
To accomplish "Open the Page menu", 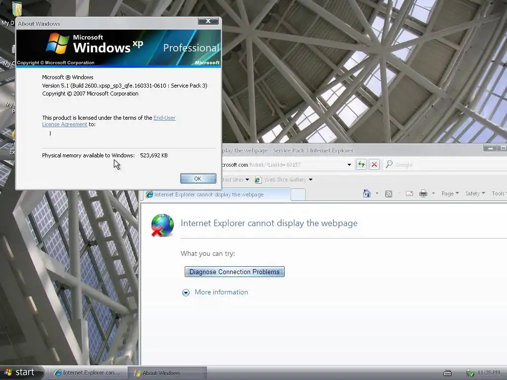I will [x=450, y=193].
